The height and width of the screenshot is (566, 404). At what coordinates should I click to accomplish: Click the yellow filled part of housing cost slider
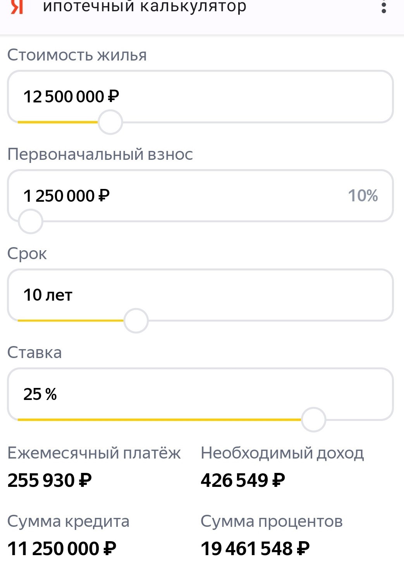click(58, 122)
